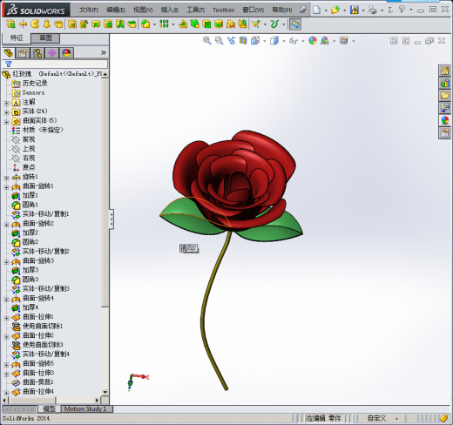453x425 pixels.
Task: Click the New document icon
Action: tap(316, 10)
